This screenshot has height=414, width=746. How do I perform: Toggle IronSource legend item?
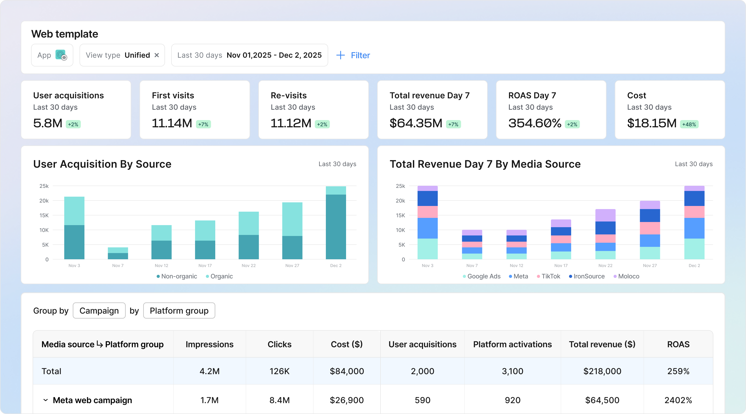coord(587,276)
